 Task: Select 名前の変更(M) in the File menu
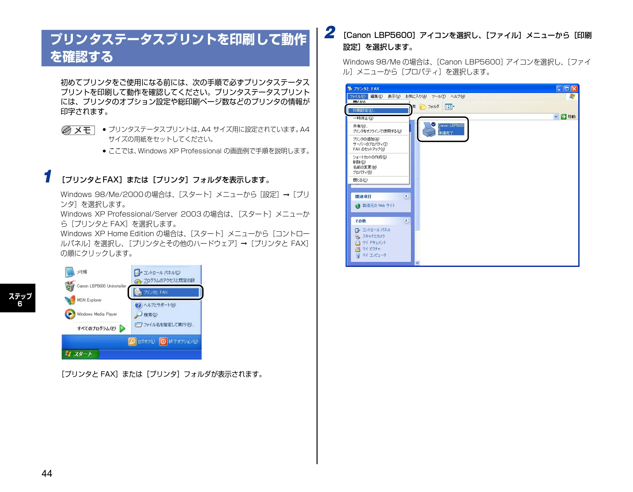[x=378, y=167]
